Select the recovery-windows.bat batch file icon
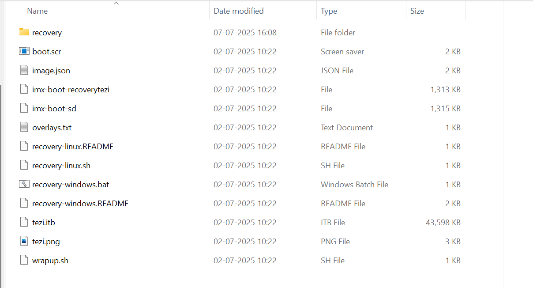 tap(24, 184)
